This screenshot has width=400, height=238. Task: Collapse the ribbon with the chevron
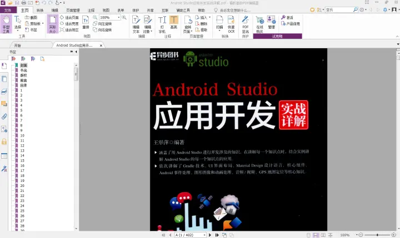397,37
